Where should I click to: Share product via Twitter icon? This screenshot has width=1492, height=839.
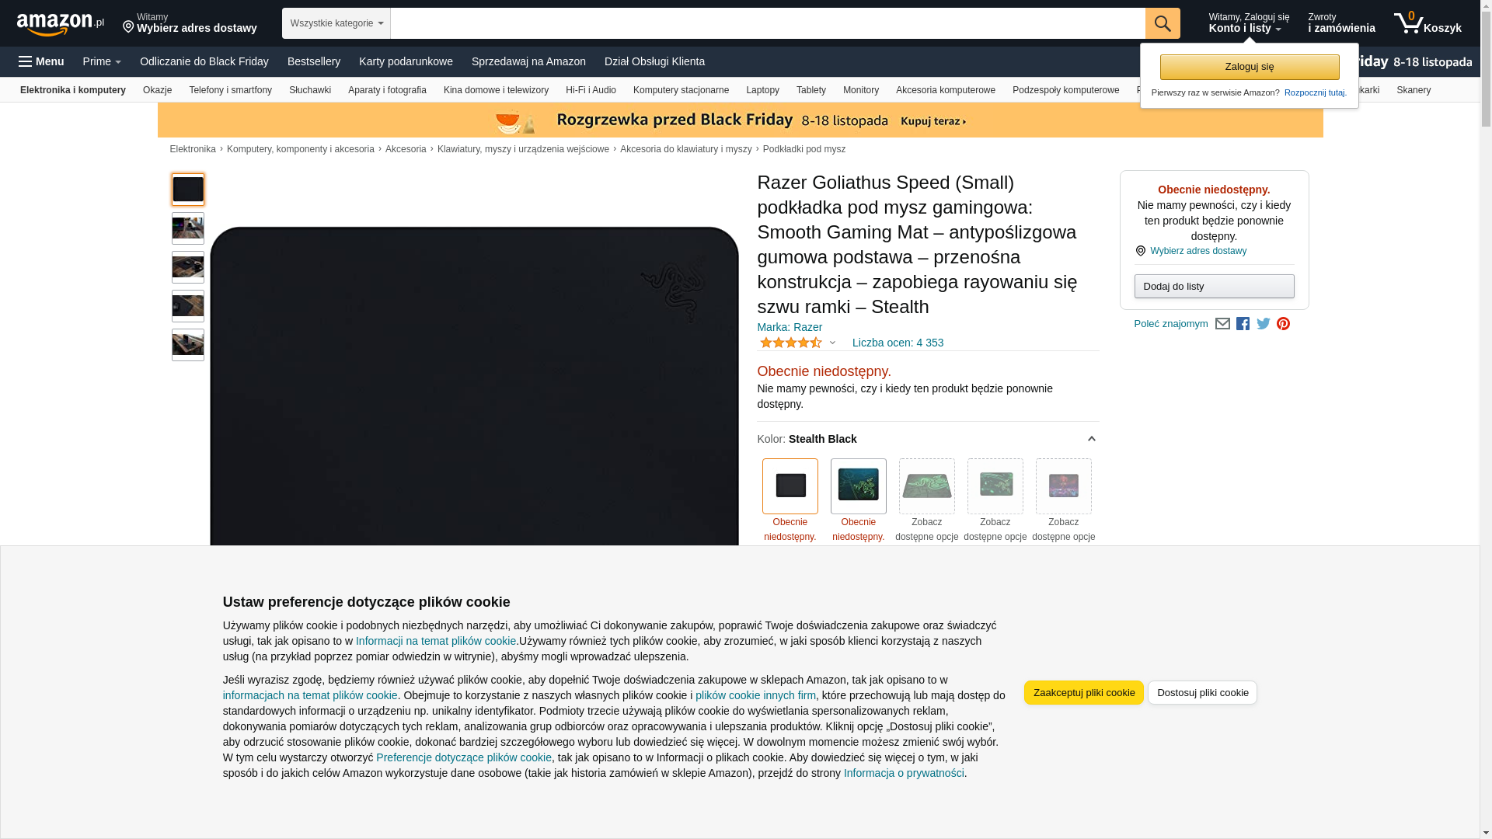coord(1264,324)
